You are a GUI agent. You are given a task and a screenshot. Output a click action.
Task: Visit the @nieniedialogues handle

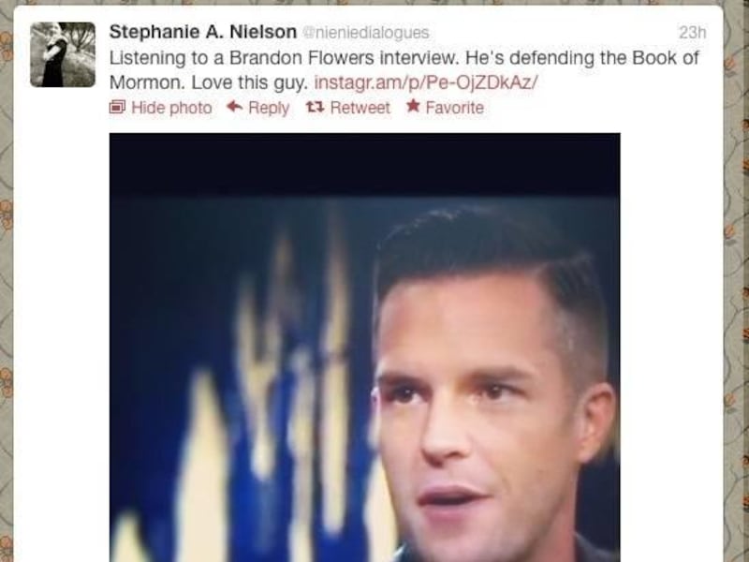click(366, 33)
